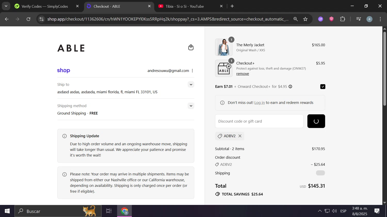The width and height of the screenshot is (387, 217).
Task: Open account options menu next to email
Action: (x=192, y=71)
